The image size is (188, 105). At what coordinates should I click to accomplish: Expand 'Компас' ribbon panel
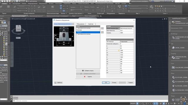pos(64,13)
